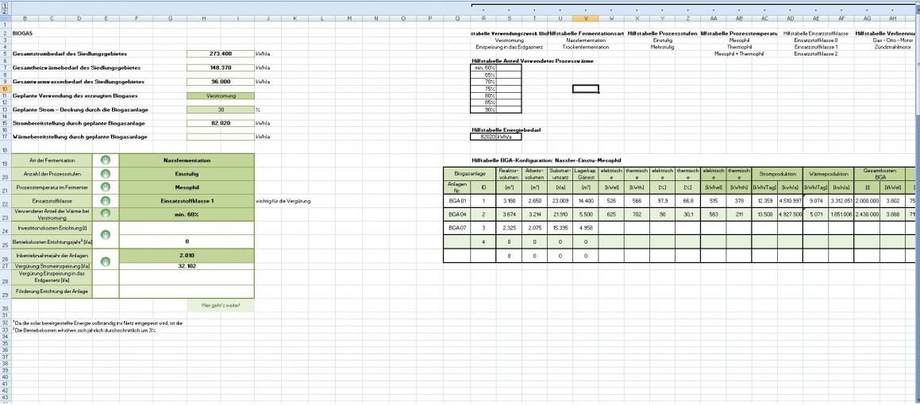Click the BGA 01 row label
This screenshot has height=405, width=920.
pyautogui.click(x=456, y=200)
